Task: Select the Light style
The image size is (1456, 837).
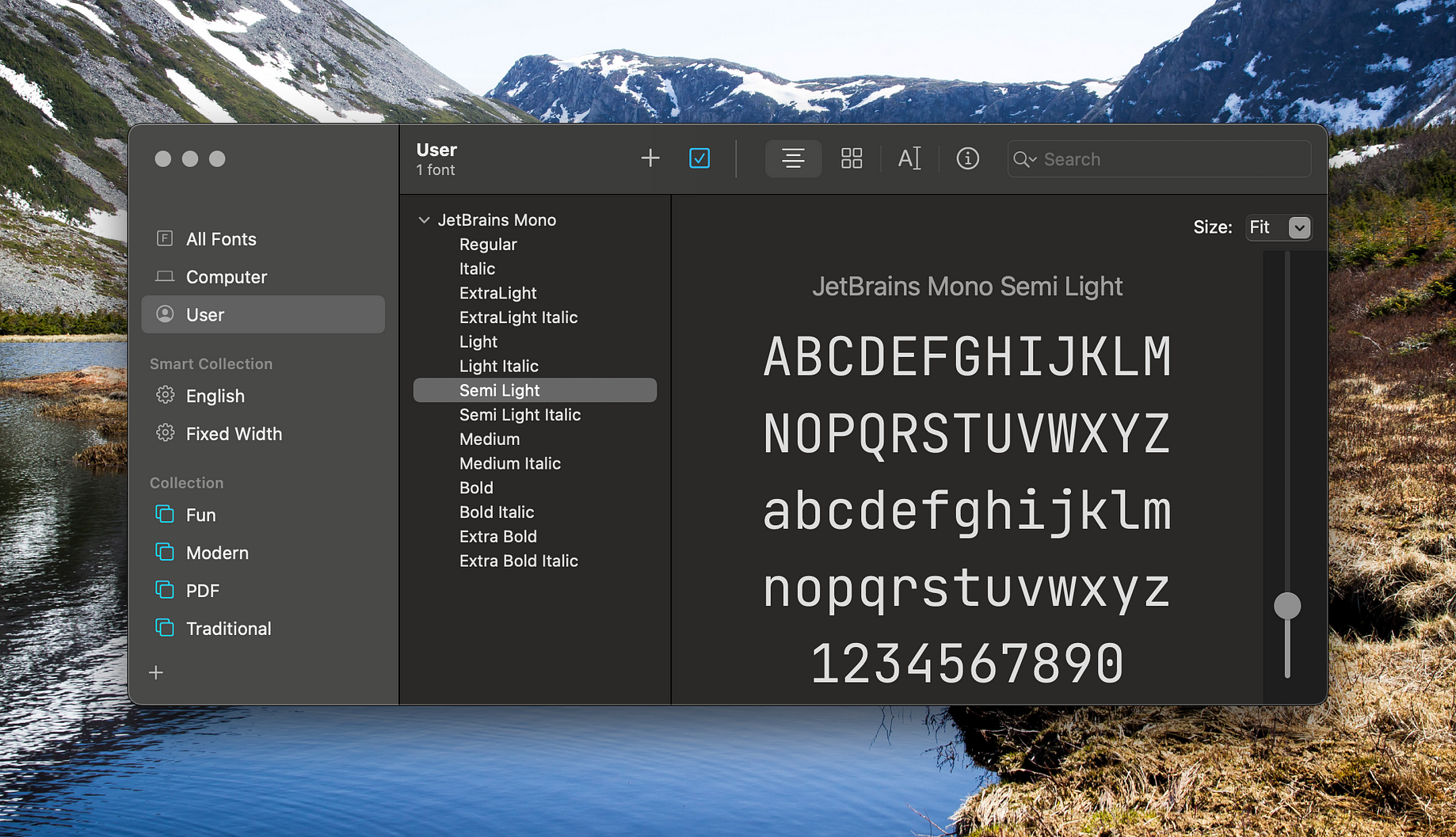Action: [x=478, y=342]
